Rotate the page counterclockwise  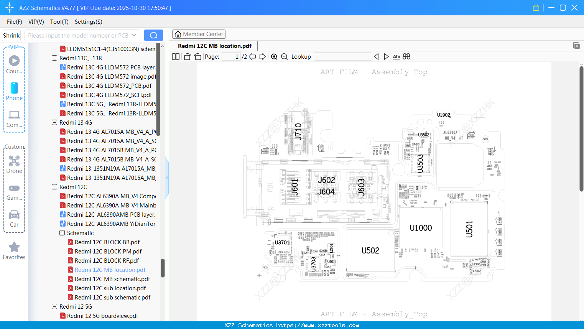coord(187,57)
